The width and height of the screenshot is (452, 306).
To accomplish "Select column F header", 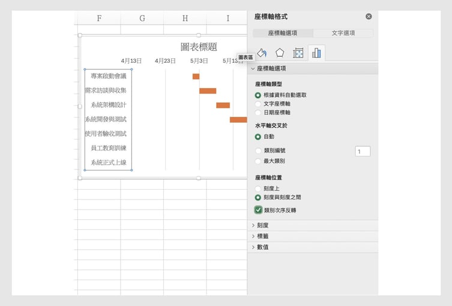I will pos(99,18).
